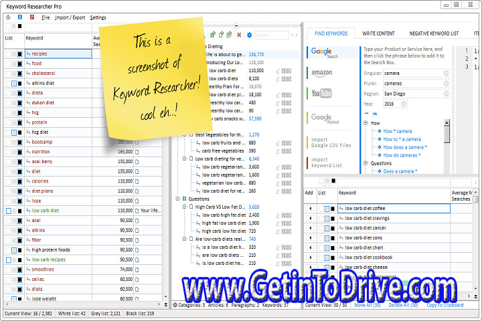Select the Google Search source
This screenshot has width=482, height=321.
[333, 53]
